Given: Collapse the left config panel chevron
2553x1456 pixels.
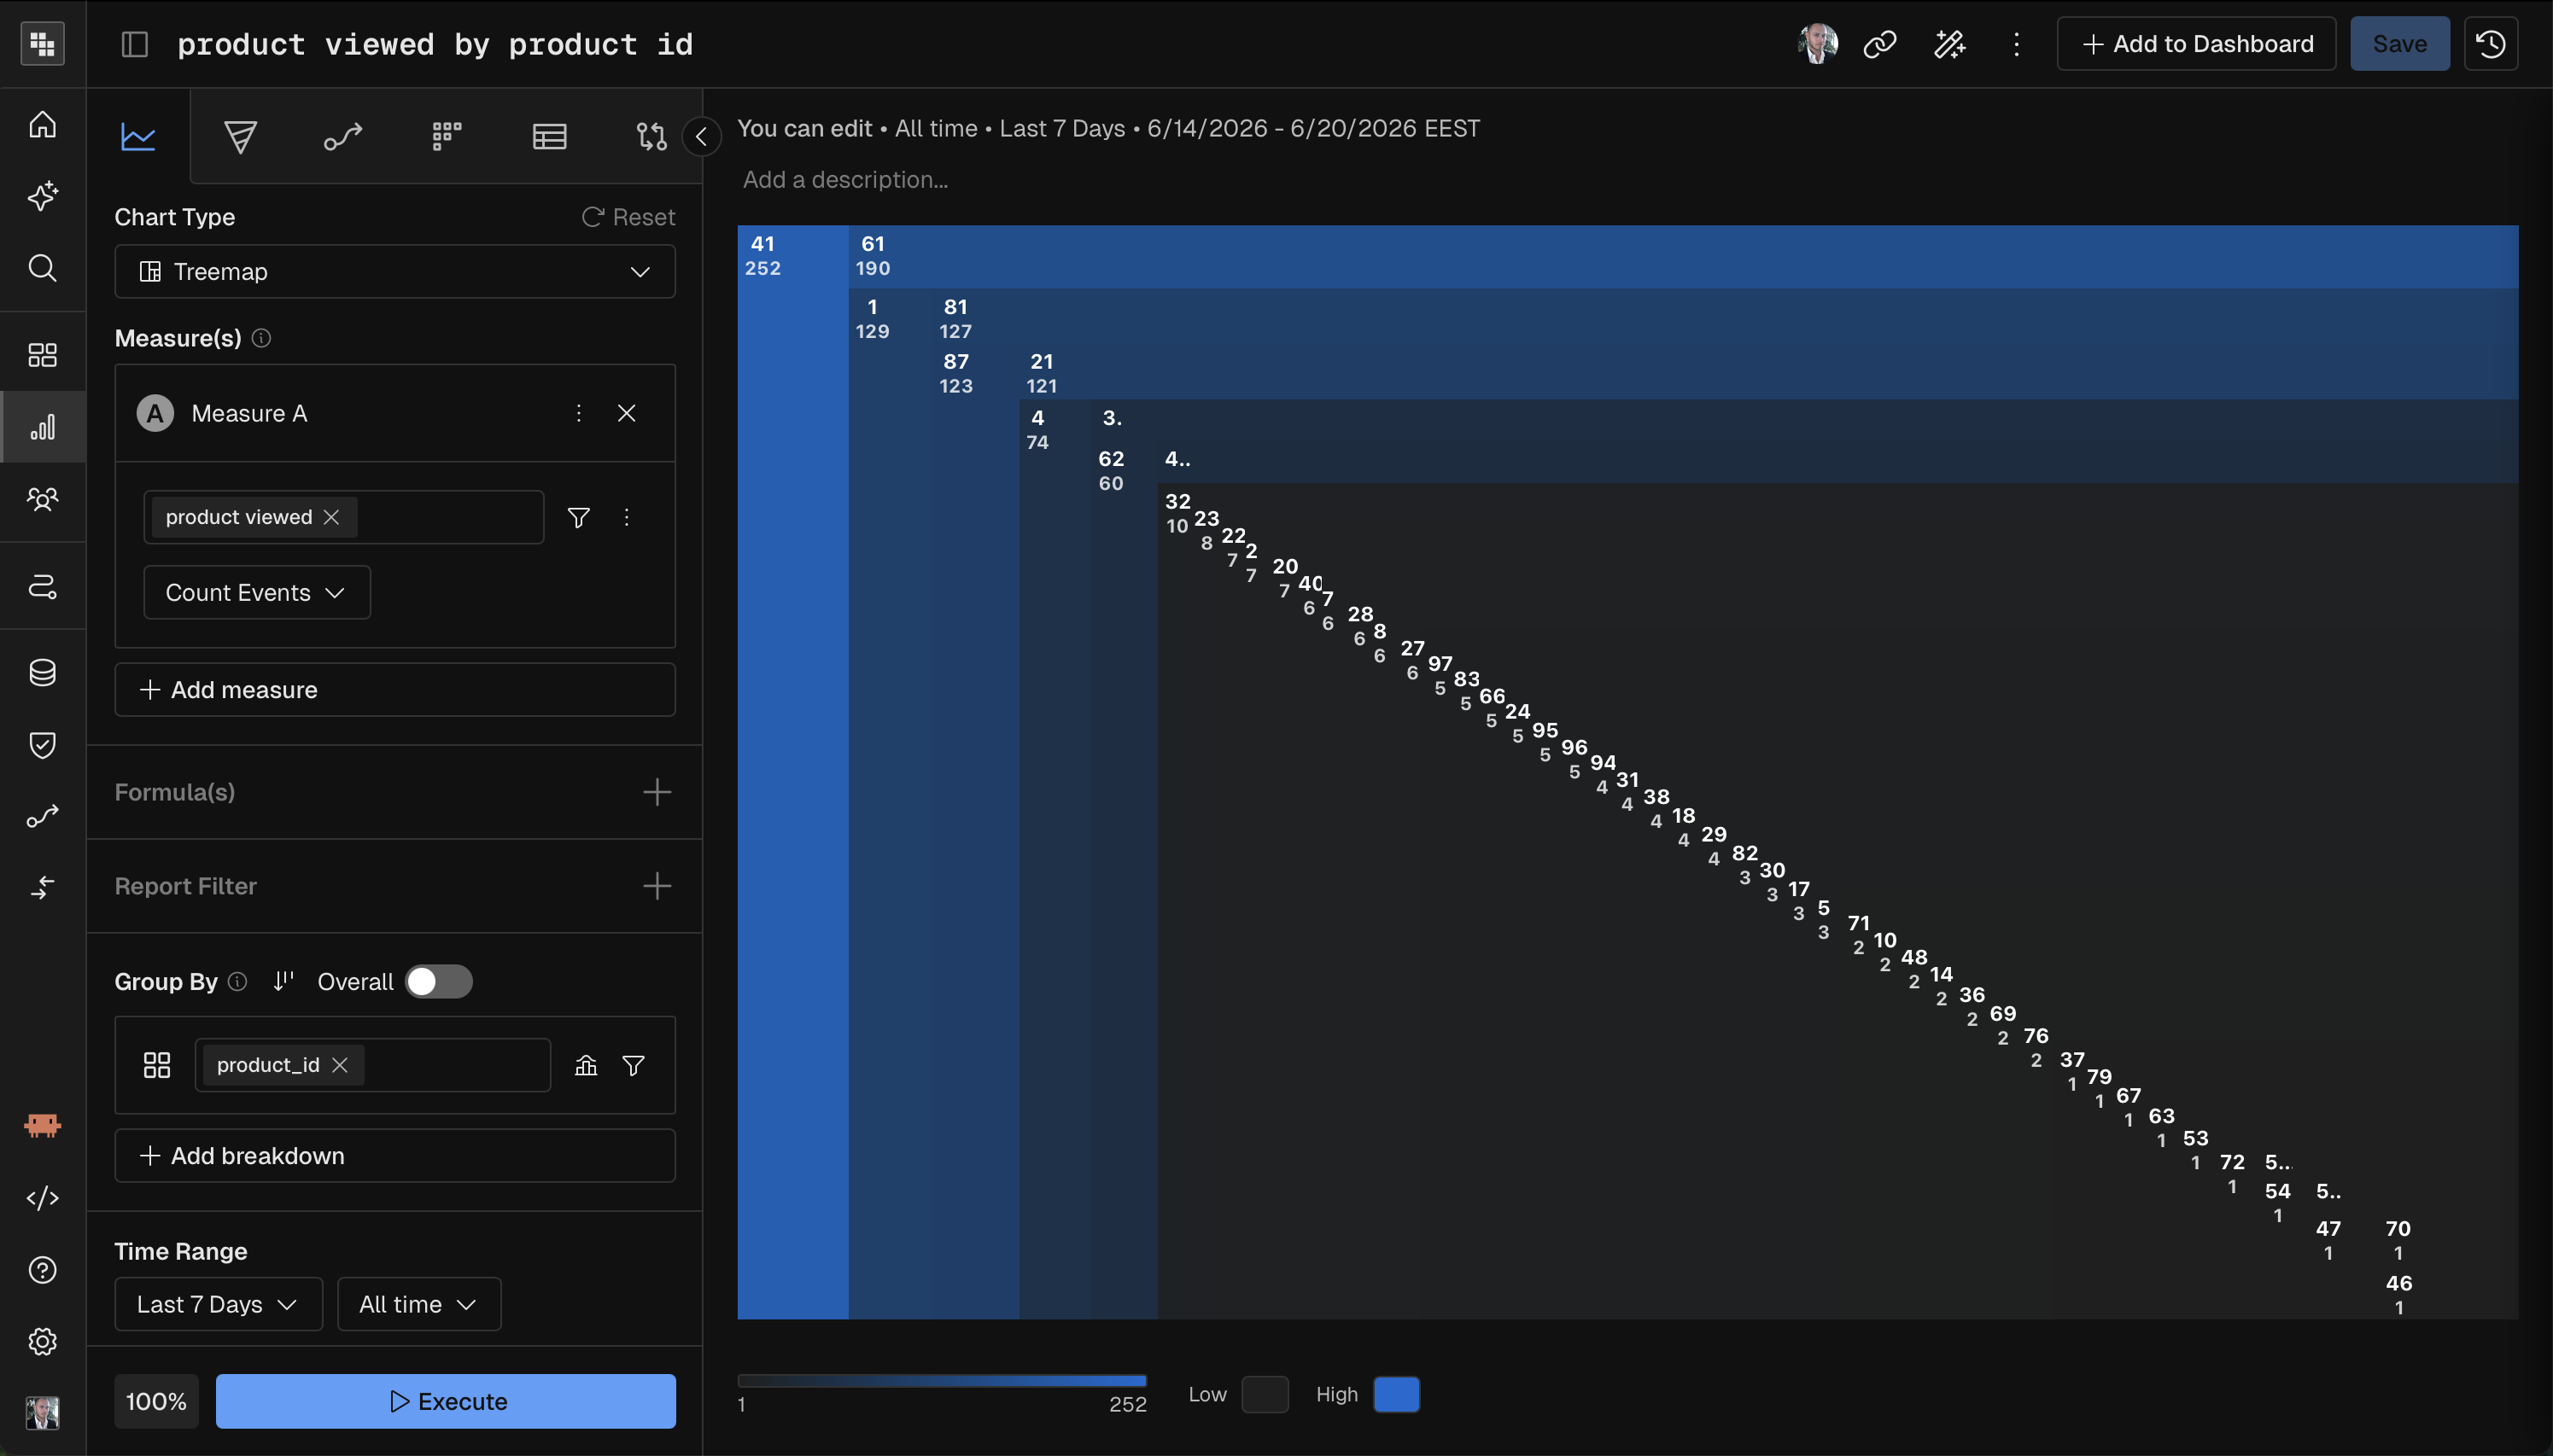Looking at the screenshot, I should click(x=701, y=136).
